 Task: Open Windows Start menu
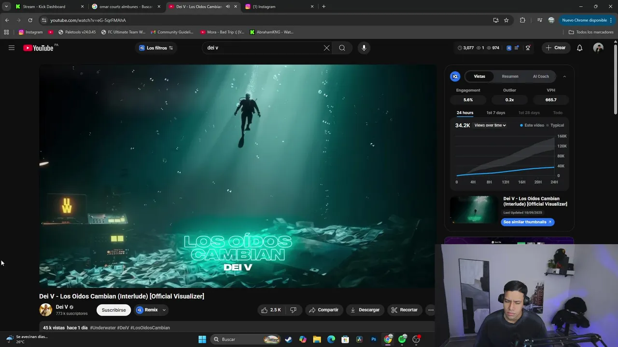pyautogui.click(x=202, y=339)
